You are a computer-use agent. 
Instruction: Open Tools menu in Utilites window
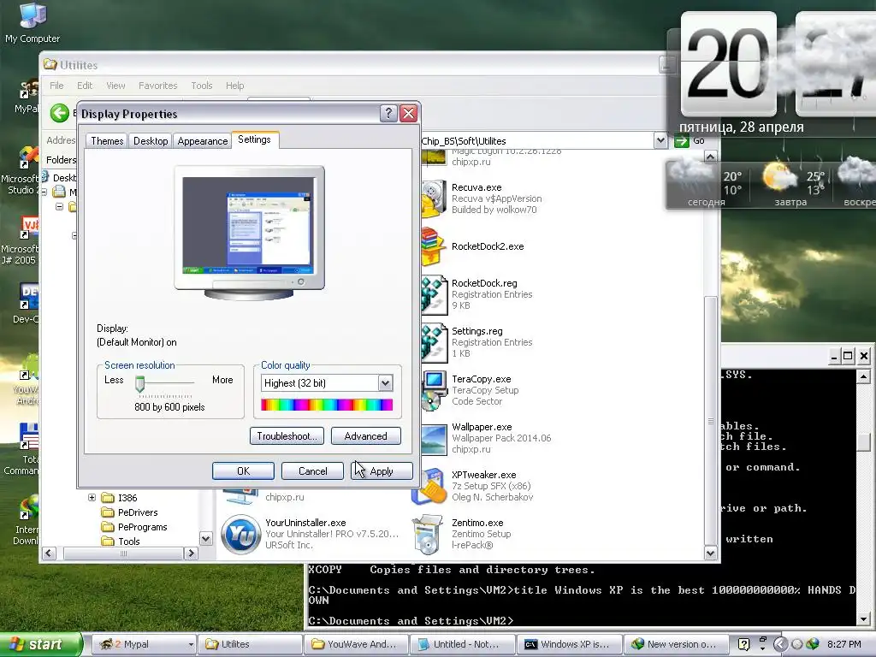coord(202,86)
